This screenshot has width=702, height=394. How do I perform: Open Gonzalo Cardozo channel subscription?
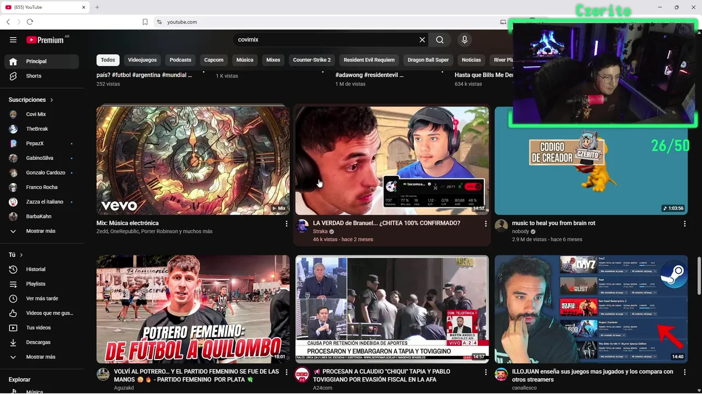[42, 172]
